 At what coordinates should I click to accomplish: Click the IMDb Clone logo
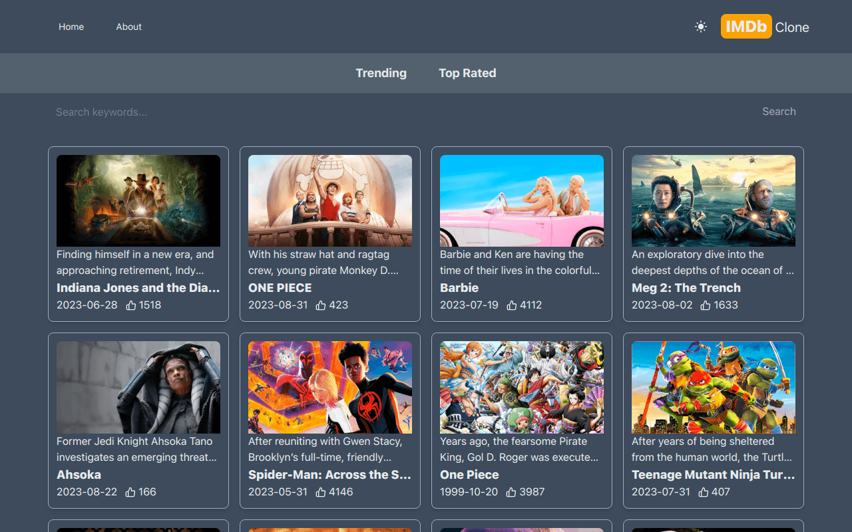click(765, 27)
